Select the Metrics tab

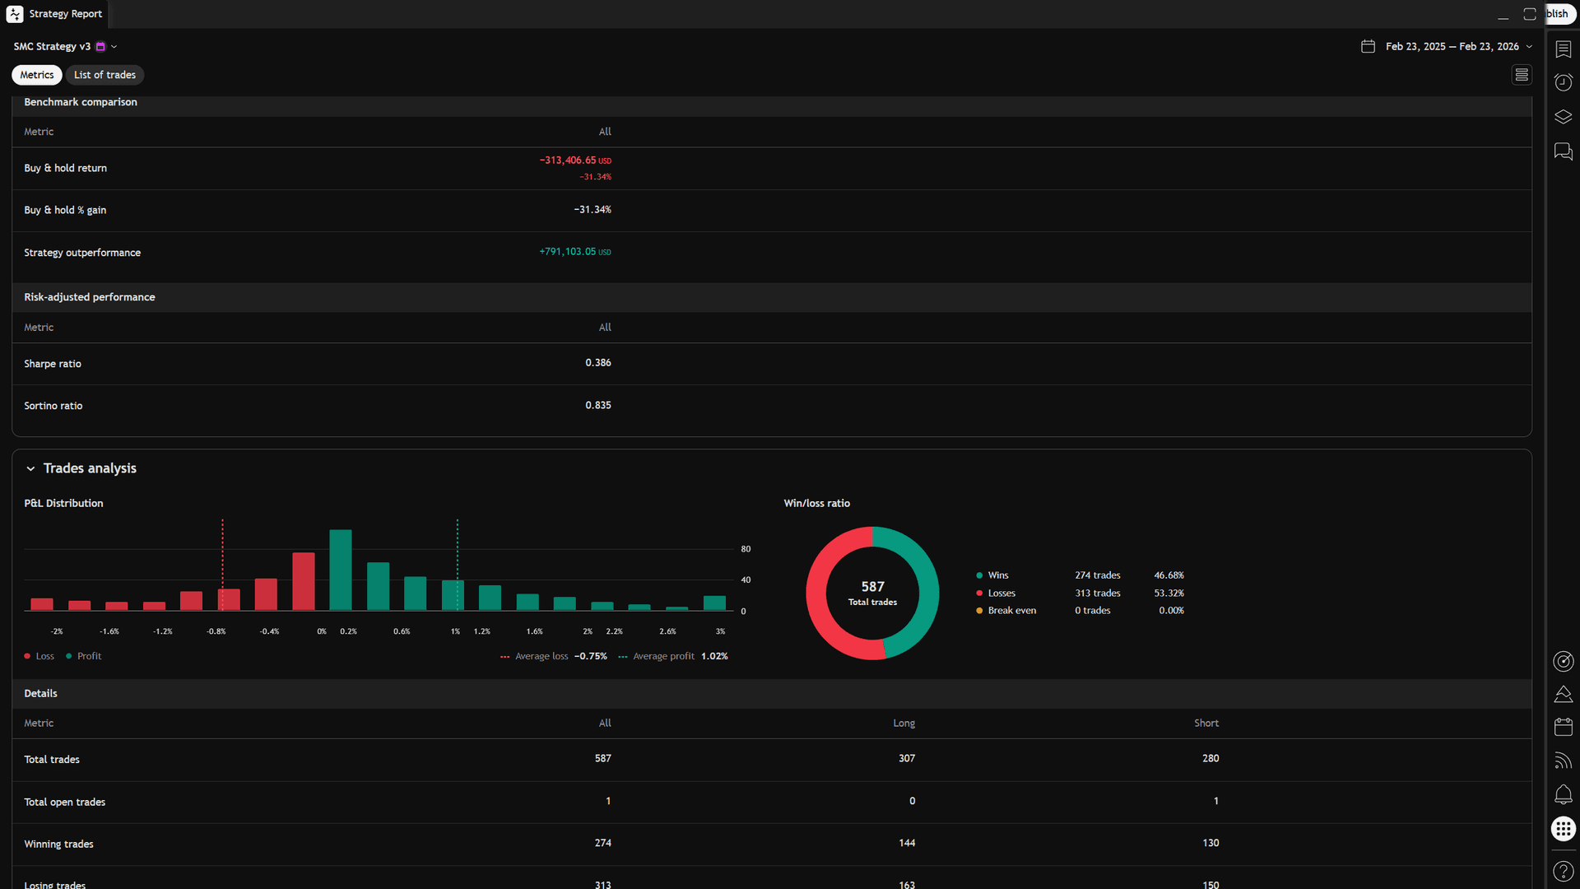(x=36, y=74)
